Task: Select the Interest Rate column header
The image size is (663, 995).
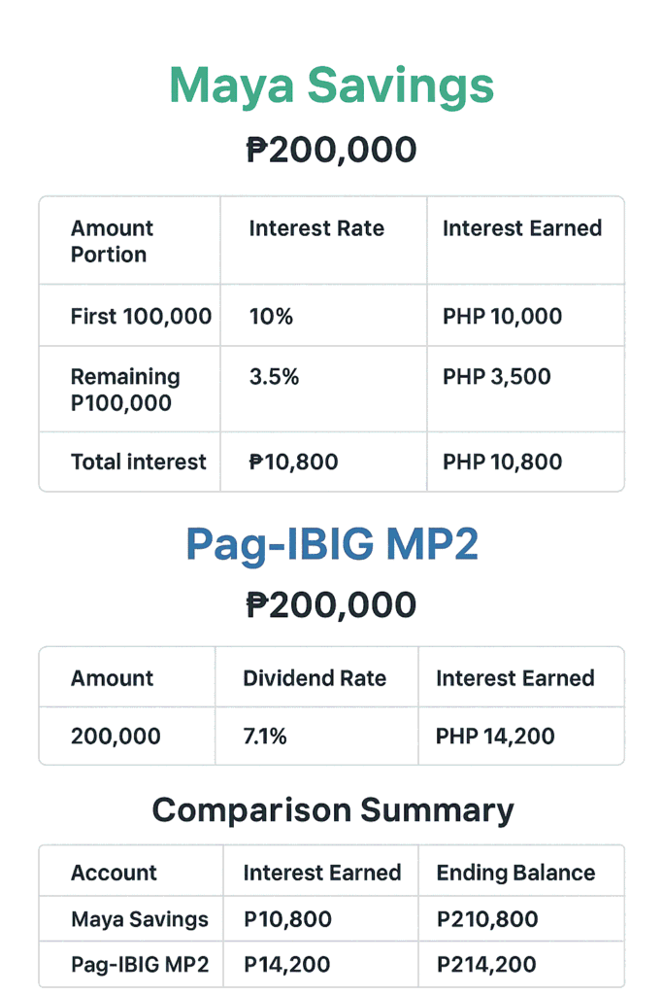Action: click(316, 228)
